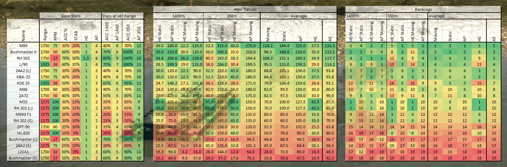Click the 24A2 (E) name cell
The width and height of the screenshot is (507, 167).
(23, 145)
